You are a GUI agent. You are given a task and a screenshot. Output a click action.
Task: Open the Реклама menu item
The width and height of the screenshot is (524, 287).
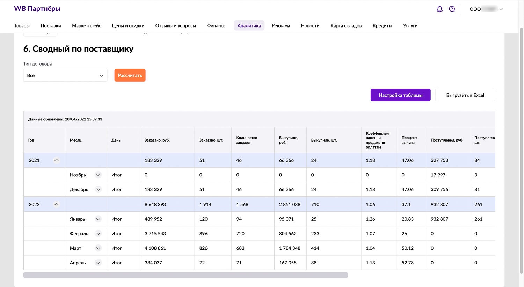[281, 25]
